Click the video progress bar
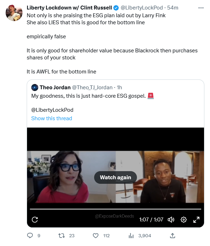Screen dimensions: 210x246 (116, 209)
